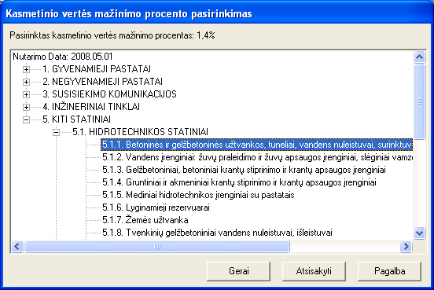Click the Pasirinktas kasmetinio vertės mažinimo procentas text
Screen dimensions: 434x290
pos(112,35)
